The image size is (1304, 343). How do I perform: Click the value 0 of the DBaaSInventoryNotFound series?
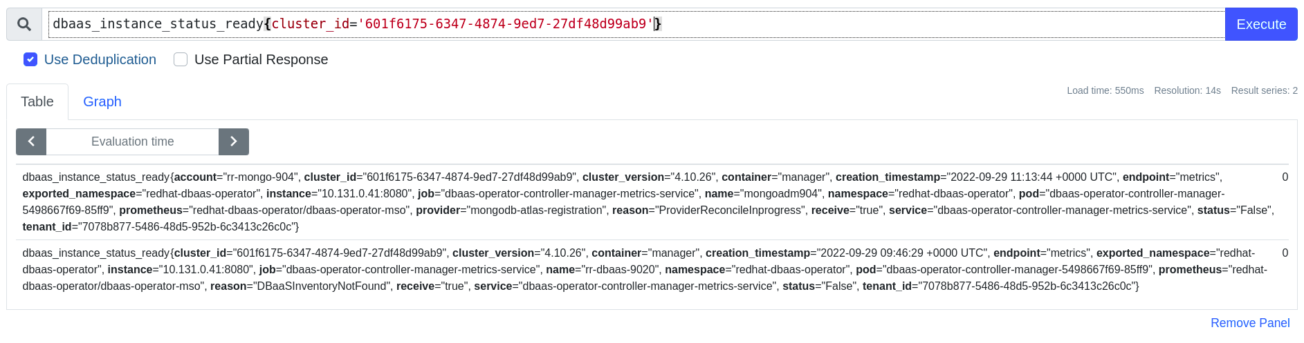pyautogui.click(x=1285, y=253)
